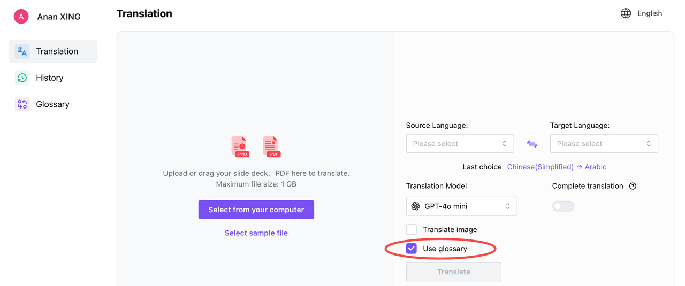
Task: Expand the GPT-4o mini model dropdown
Action: (462, 206)
